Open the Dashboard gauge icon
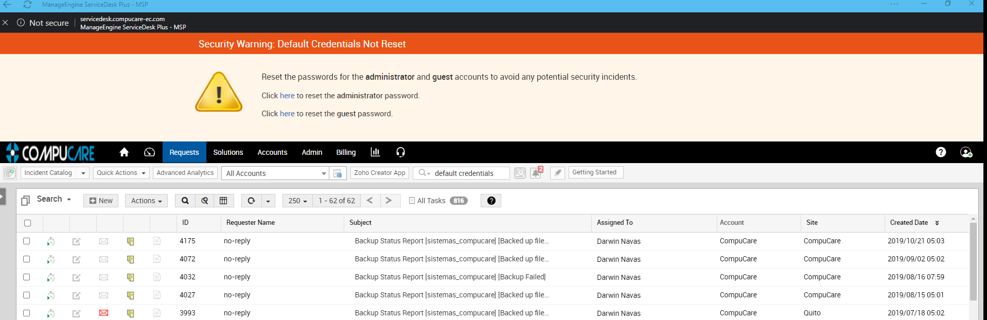987x320 pixels. pyautogui.click(x=149, y=152)
